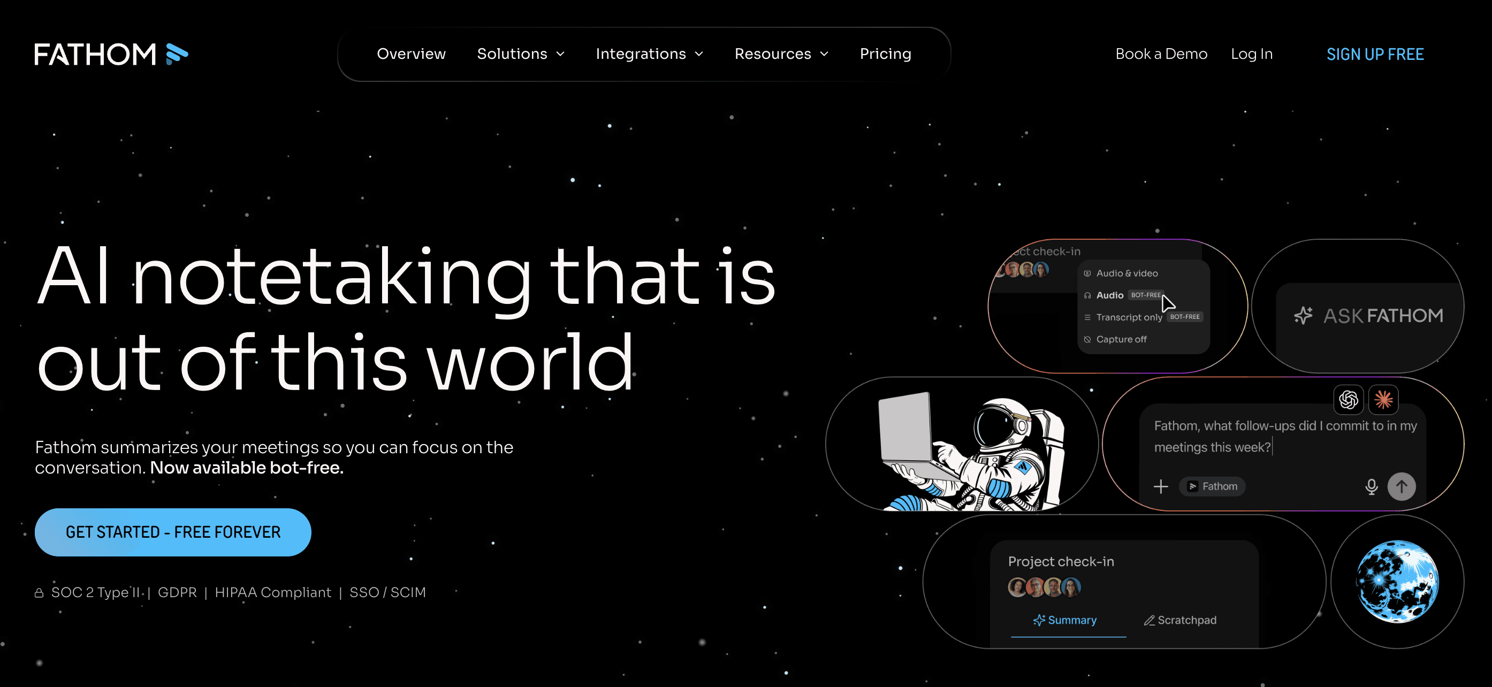Click the blue moon image
The width and height of the screenshot is (1492, 687).
pyautogui.click(x=1397, y=582)
